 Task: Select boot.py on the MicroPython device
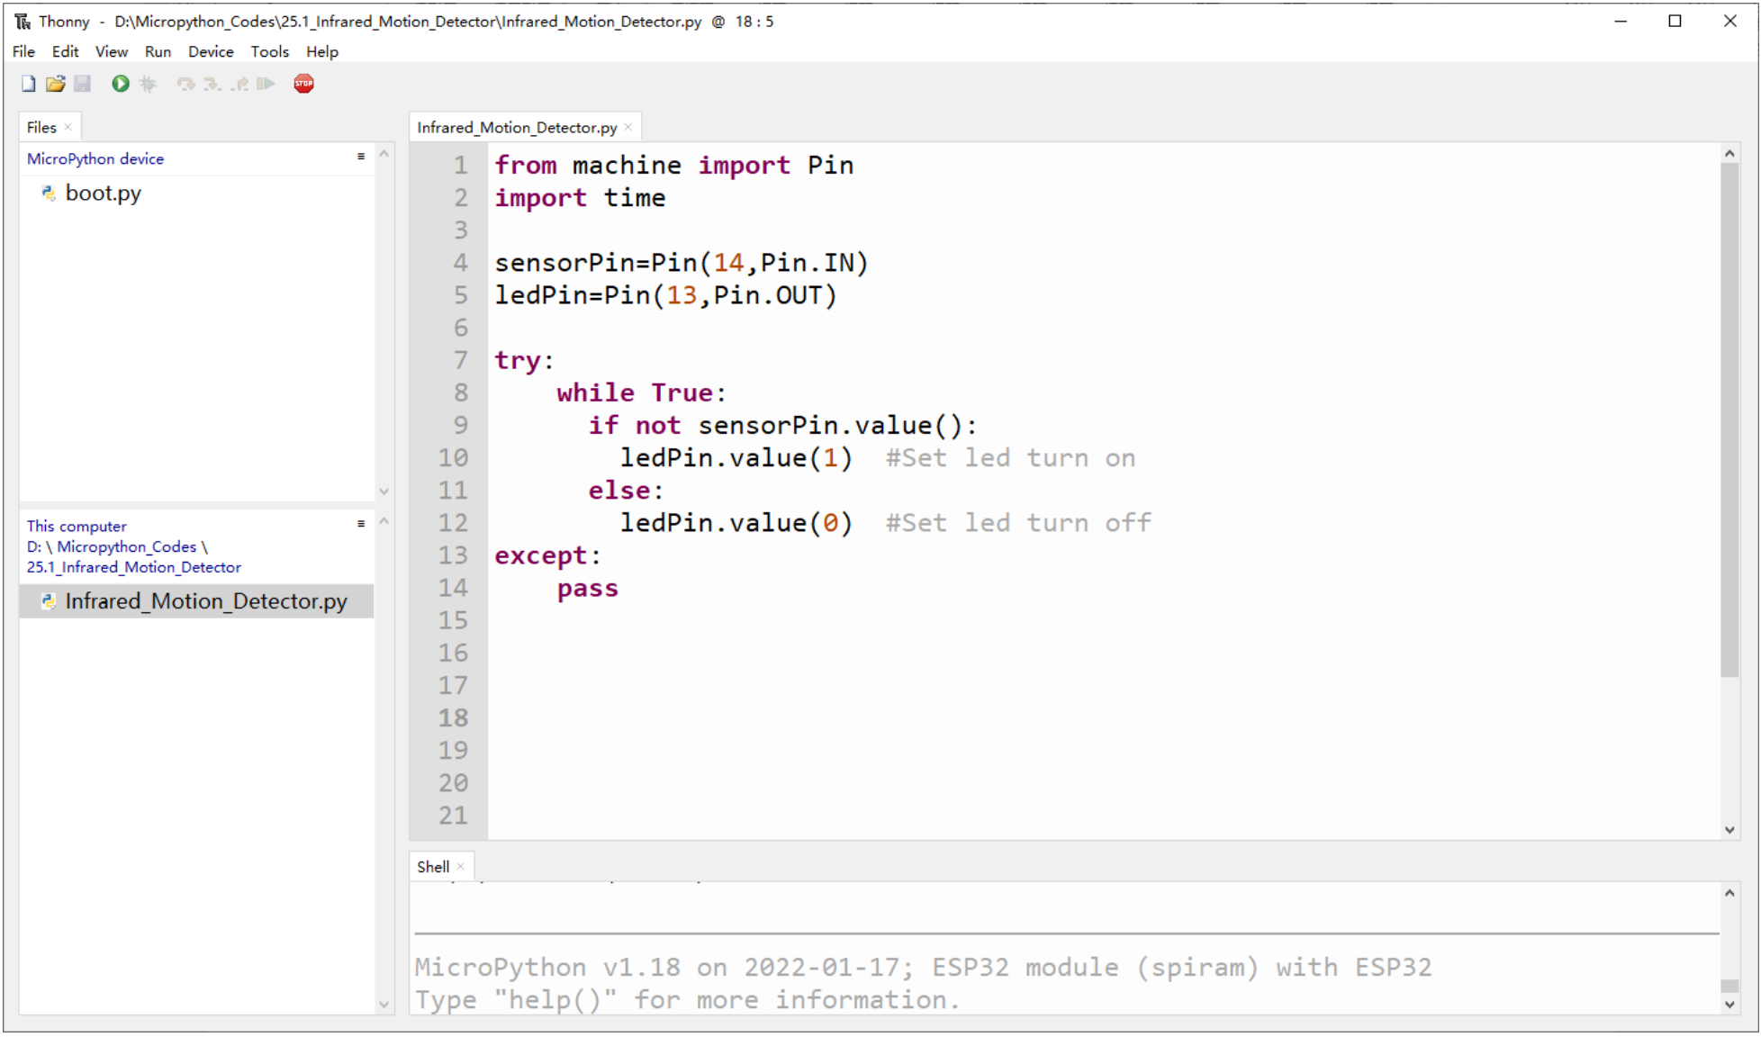103,193
